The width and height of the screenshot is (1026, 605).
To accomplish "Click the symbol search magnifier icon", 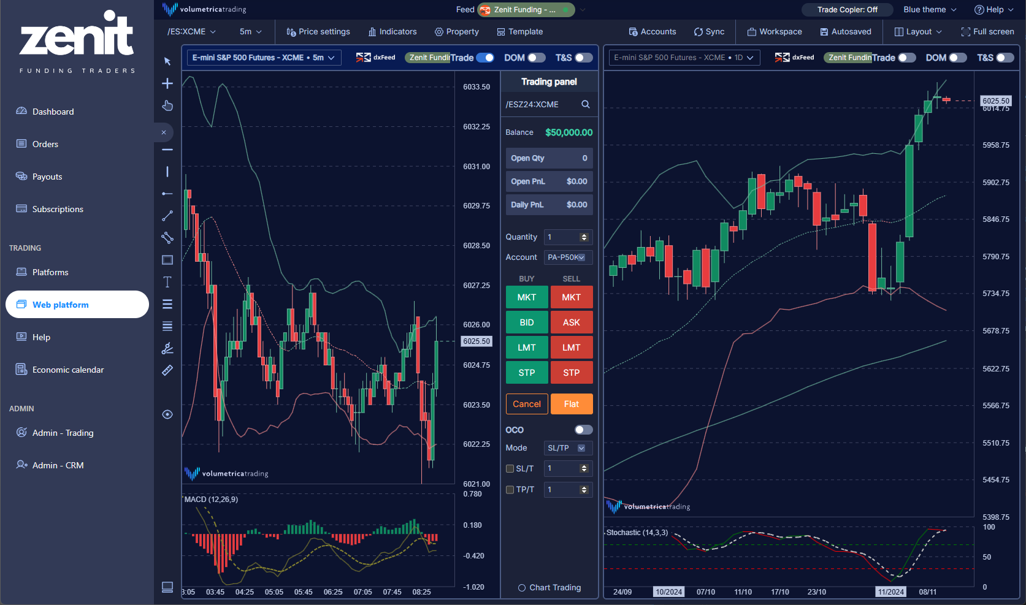I will [x=585, y=104].
